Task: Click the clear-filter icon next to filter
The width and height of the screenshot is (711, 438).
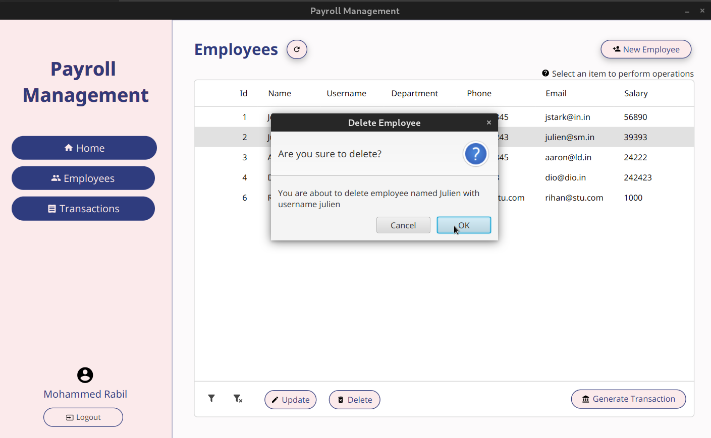Action: (238, 398)
